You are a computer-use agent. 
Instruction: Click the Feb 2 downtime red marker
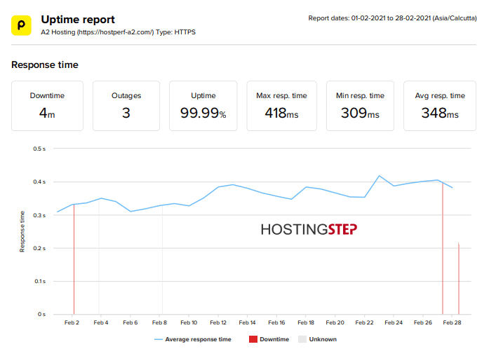tap(74, 259)
